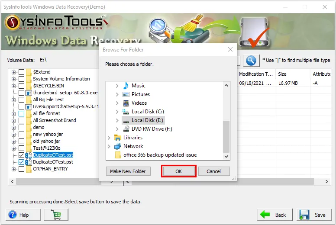The image size is (336, 225).
Task: Check the thunderbird_setup_60.8.0.exe checkbox
Action: tap(21, 93)
